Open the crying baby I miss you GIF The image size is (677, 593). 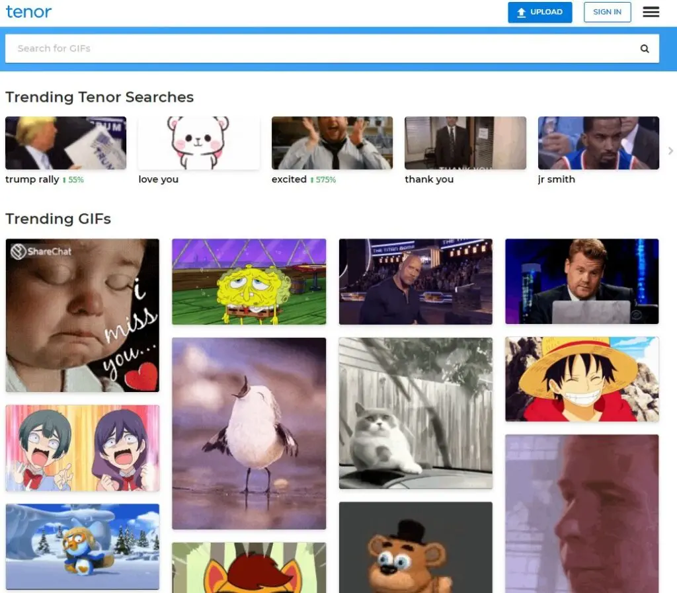(x=83, y=315)
